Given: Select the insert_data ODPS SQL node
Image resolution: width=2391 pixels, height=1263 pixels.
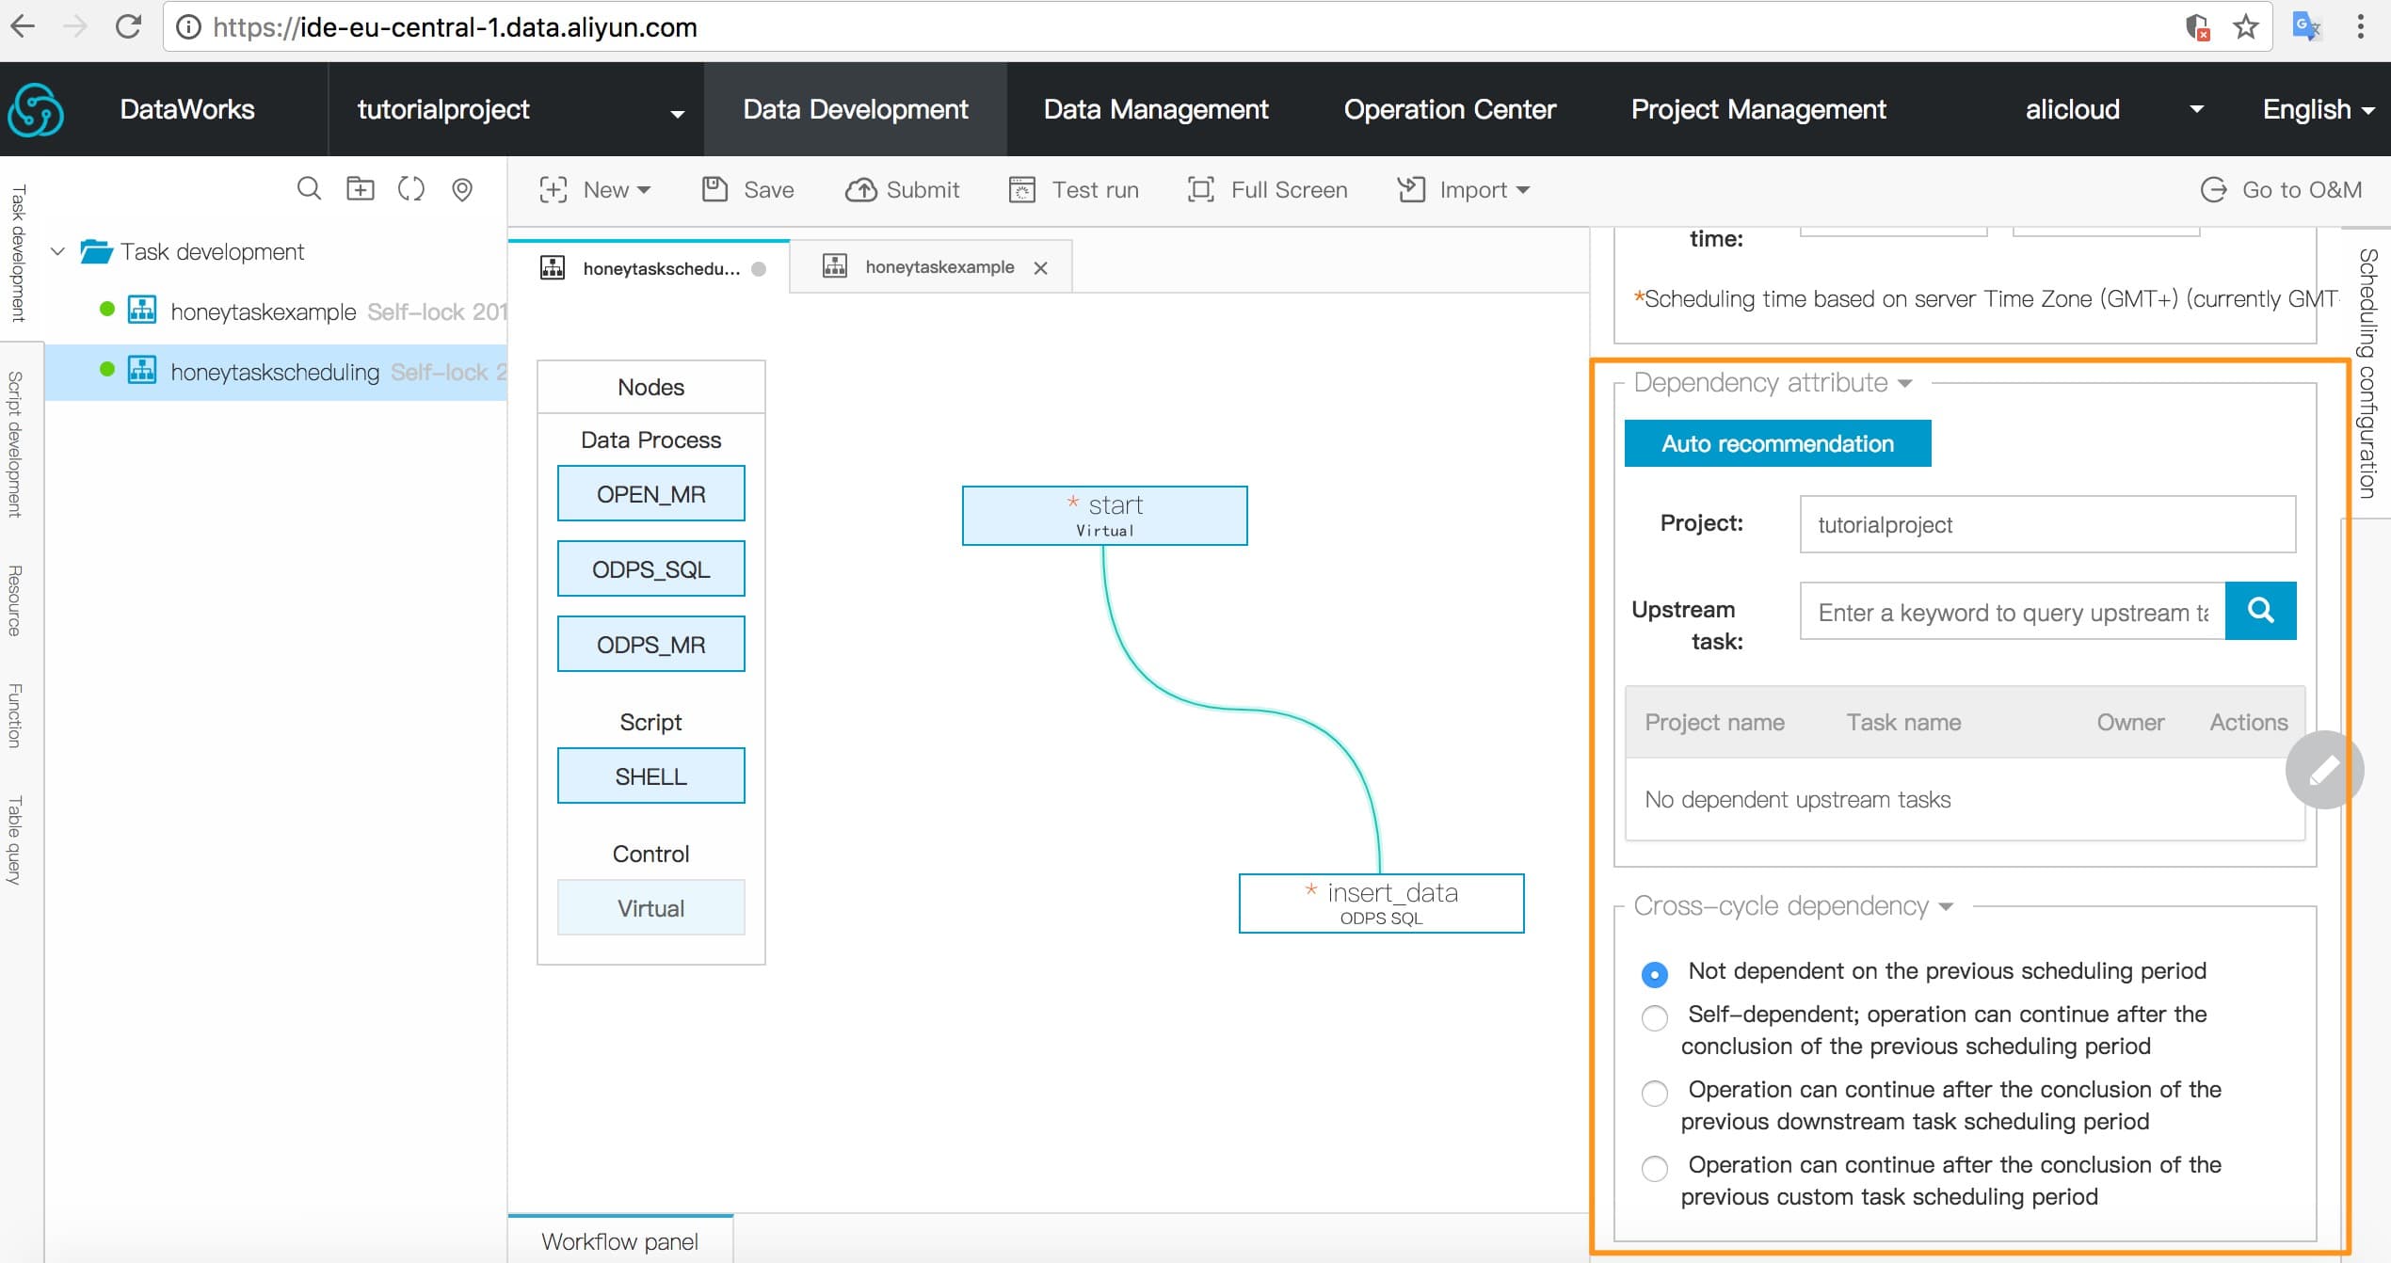Looking at the screenshot, I should (1381, 903).
